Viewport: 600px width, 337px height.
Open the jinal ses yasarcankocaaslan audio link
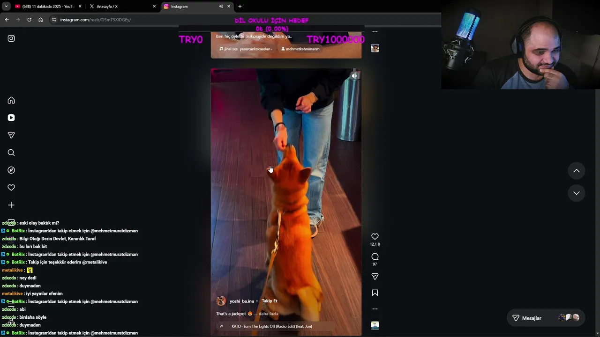(245, 49)
